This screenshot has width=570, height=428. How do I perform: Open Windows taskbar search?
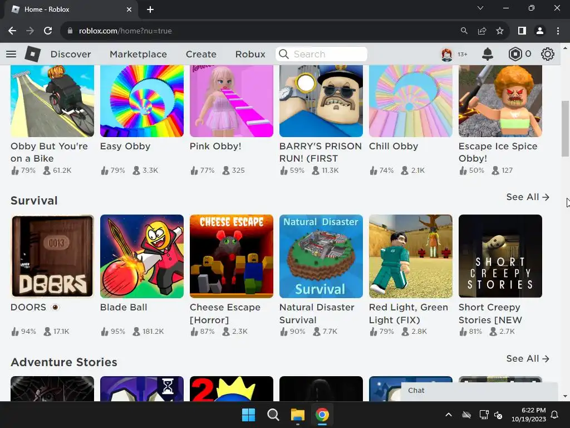point(273,415)
